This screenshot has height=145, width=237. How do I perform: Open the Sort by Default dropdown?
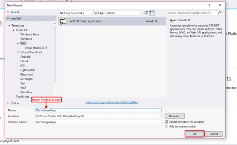[x=123, y=13]
